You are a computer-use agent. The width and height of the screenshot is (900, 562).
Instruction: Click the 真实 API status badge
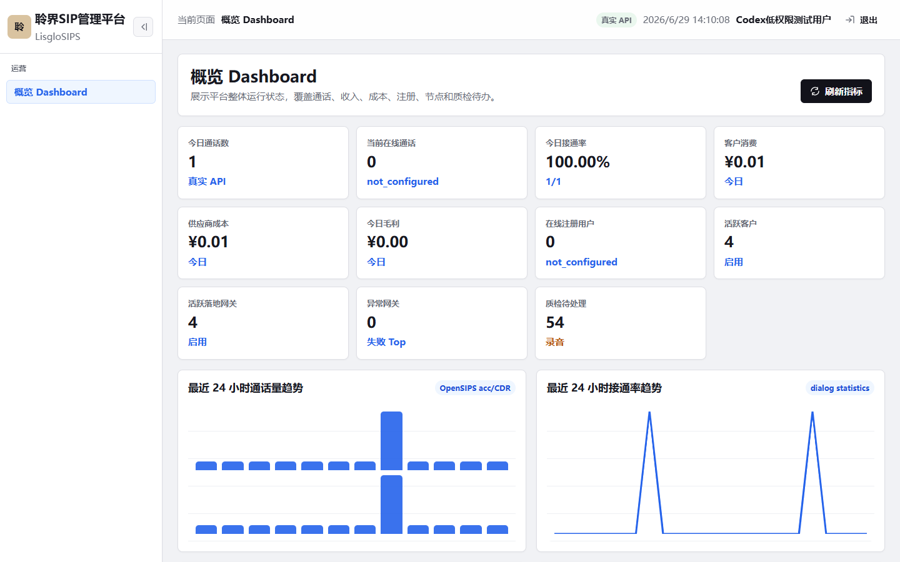616,20
